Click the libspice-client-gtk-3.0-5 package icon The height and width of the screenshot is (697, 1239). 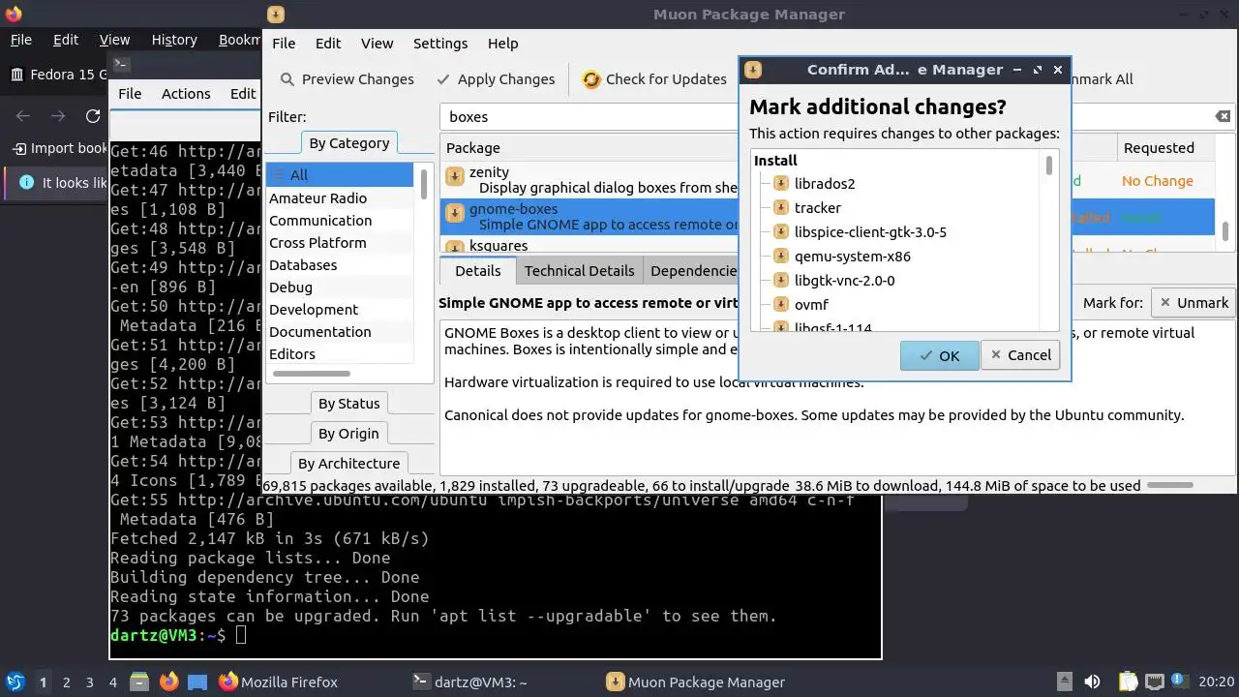point(781,231)
